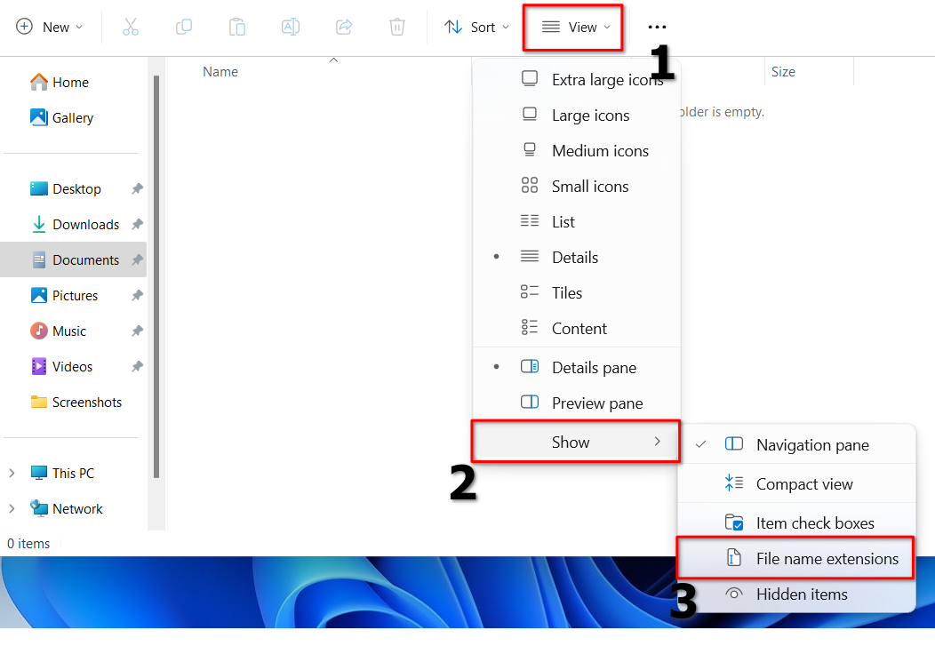Open the See more ellipsis menu
This screenshot has width=935, height=670.
pyautogui.click(x=658, y=28)
